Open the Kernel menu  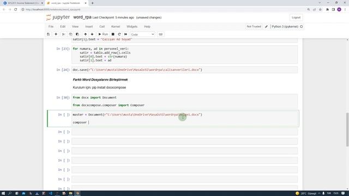tap(116, 27)
